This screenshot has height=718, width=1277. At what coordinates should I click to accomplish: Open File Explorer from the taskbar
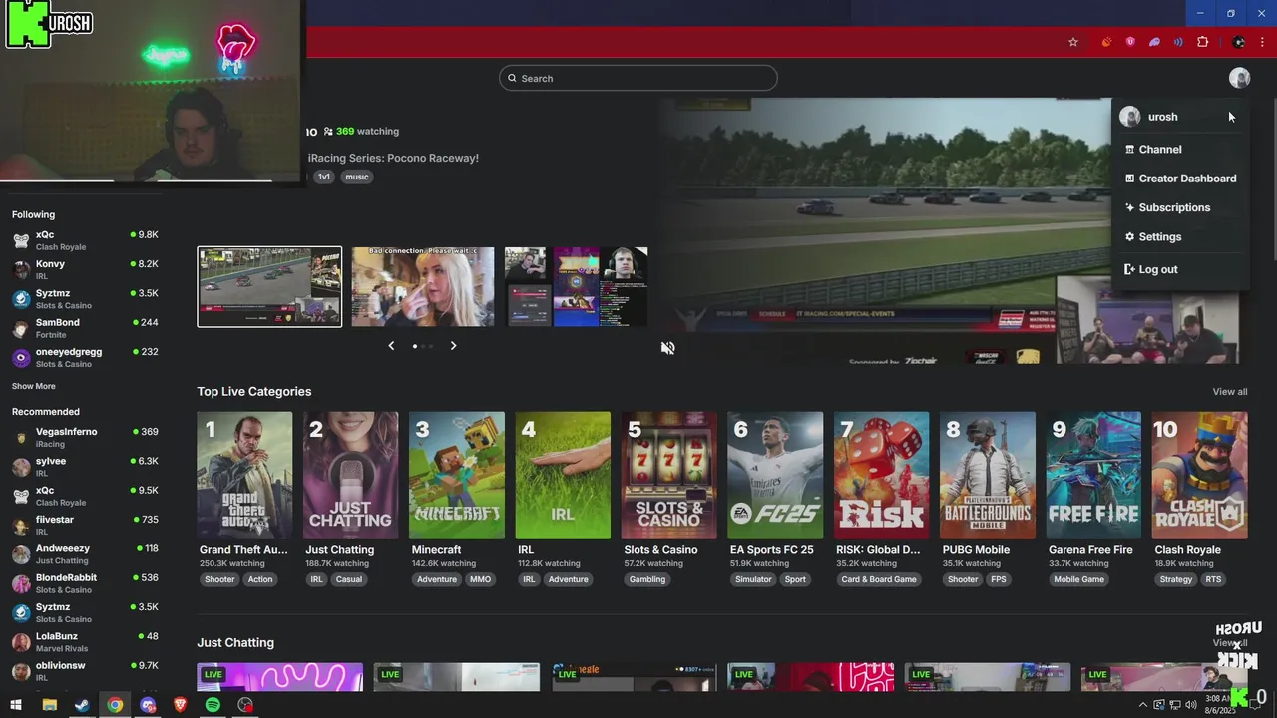coord(49,705)
